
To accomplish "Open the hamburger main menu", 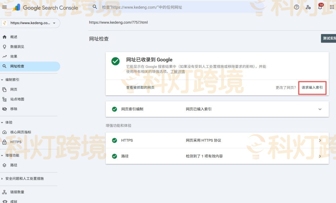I will point(4,7).
